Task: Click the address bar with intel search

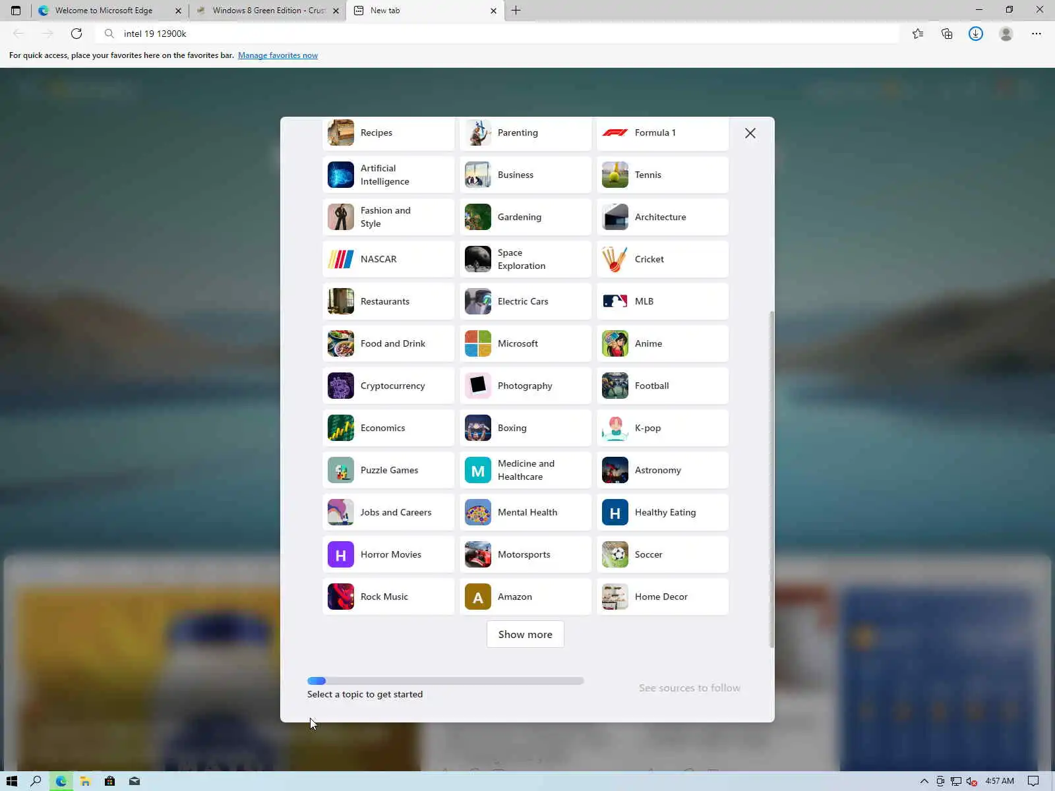Action: click(498, 34)
